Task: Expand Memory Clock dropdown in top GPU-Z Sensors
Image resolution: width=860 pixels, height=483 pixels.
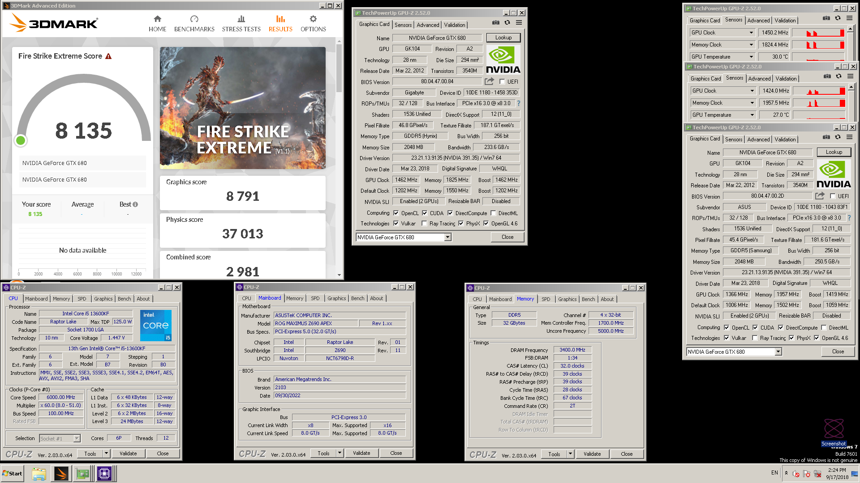Action: point(751,45)
